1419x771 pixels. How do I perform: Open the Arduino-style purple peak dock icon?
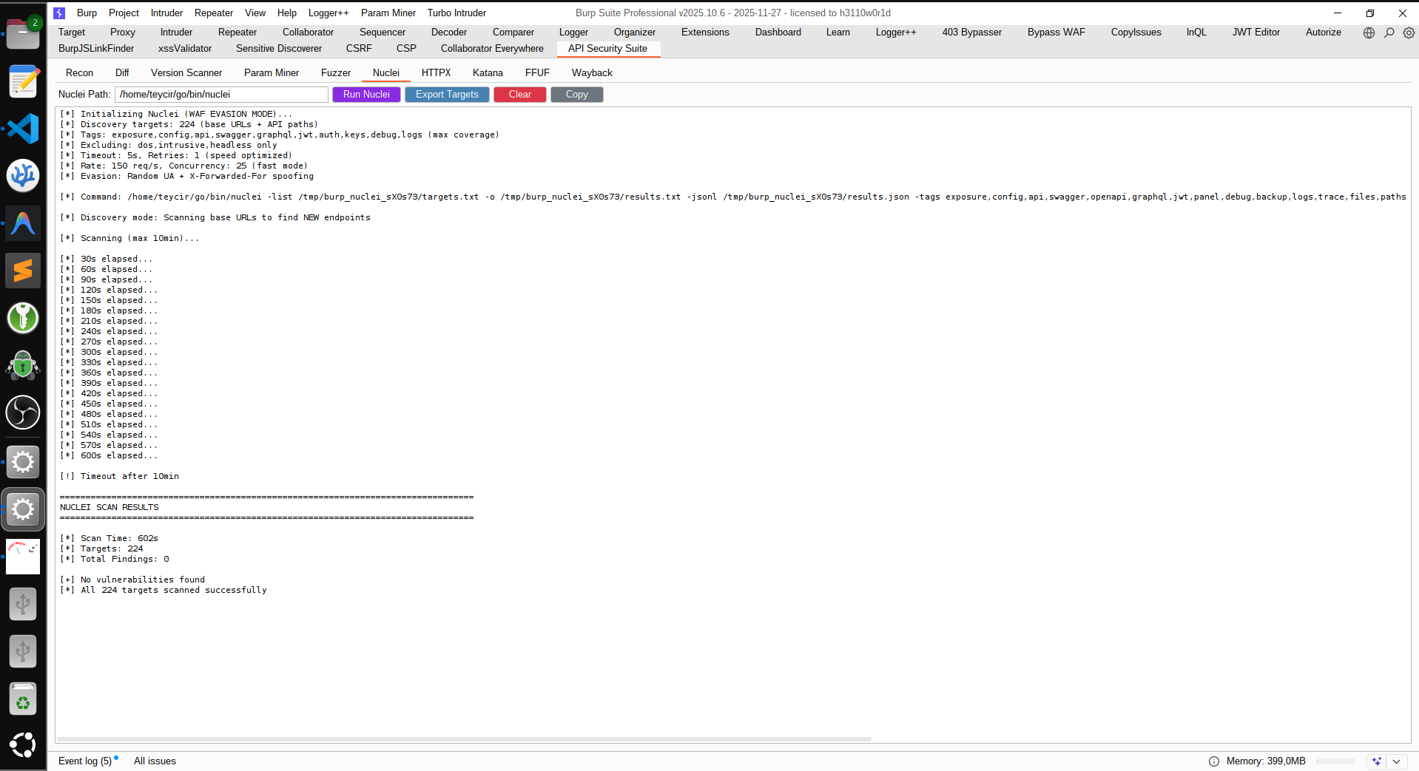point(23,223)
